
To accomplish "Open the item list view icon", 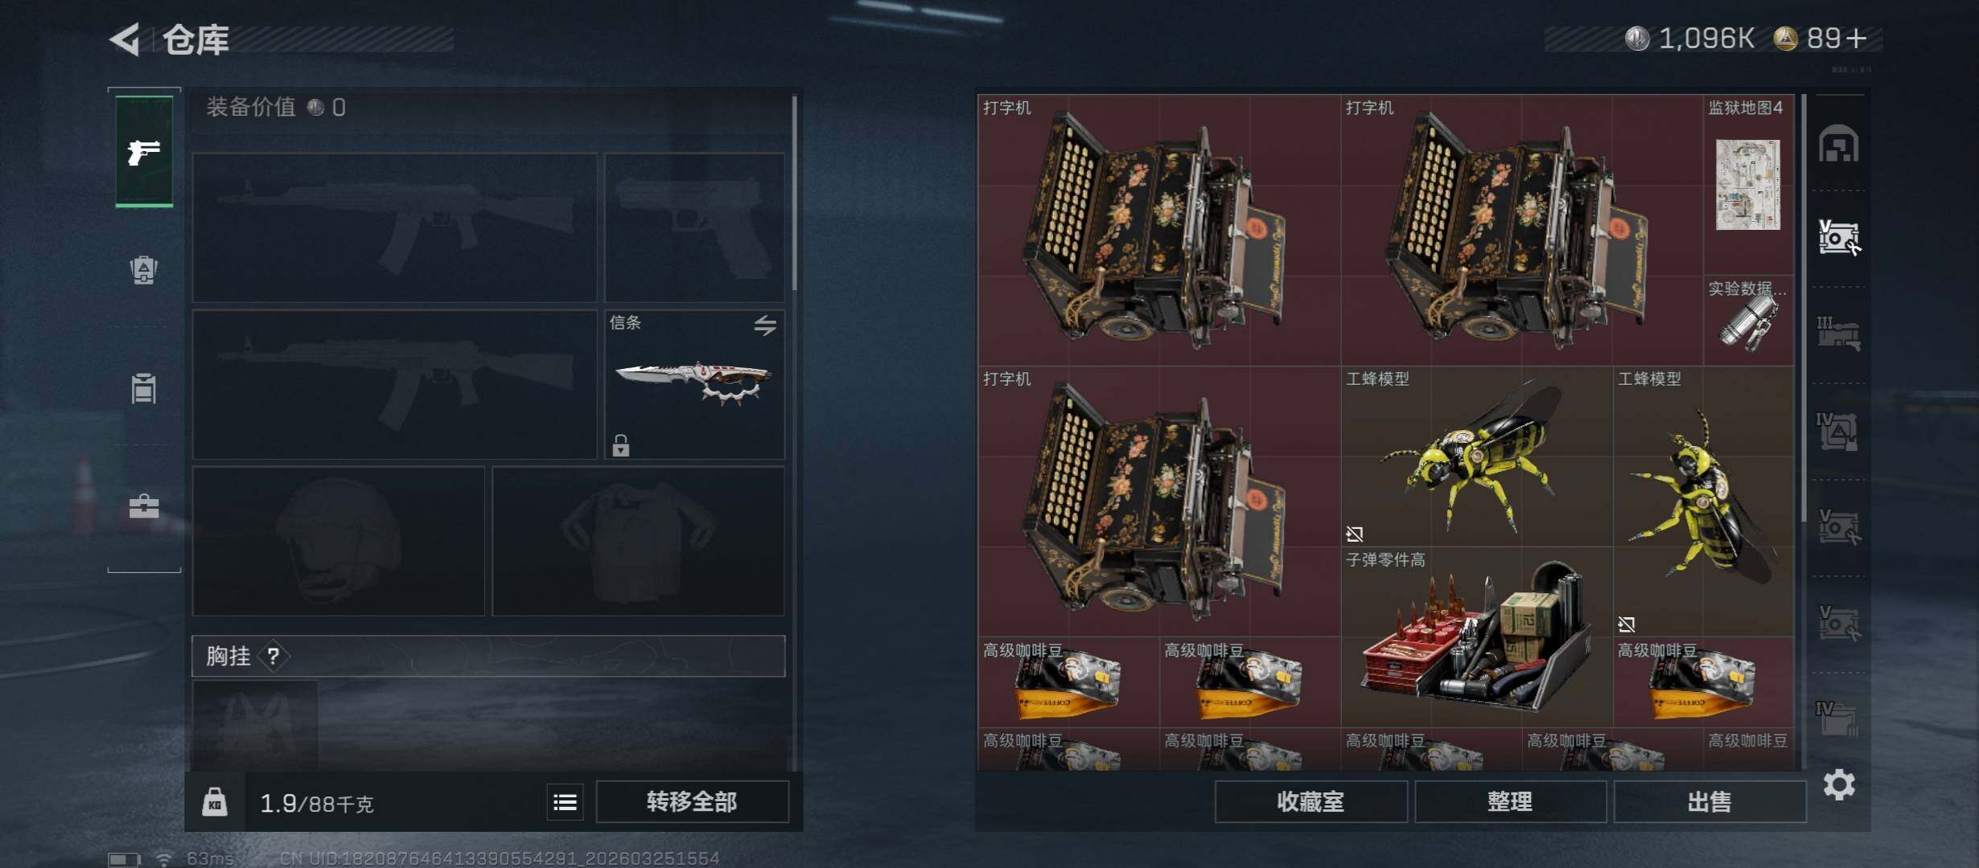I will tap(565, 802).
